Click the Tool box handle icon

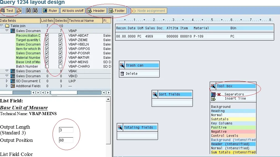pyautogui.click(x=213, y=86)
